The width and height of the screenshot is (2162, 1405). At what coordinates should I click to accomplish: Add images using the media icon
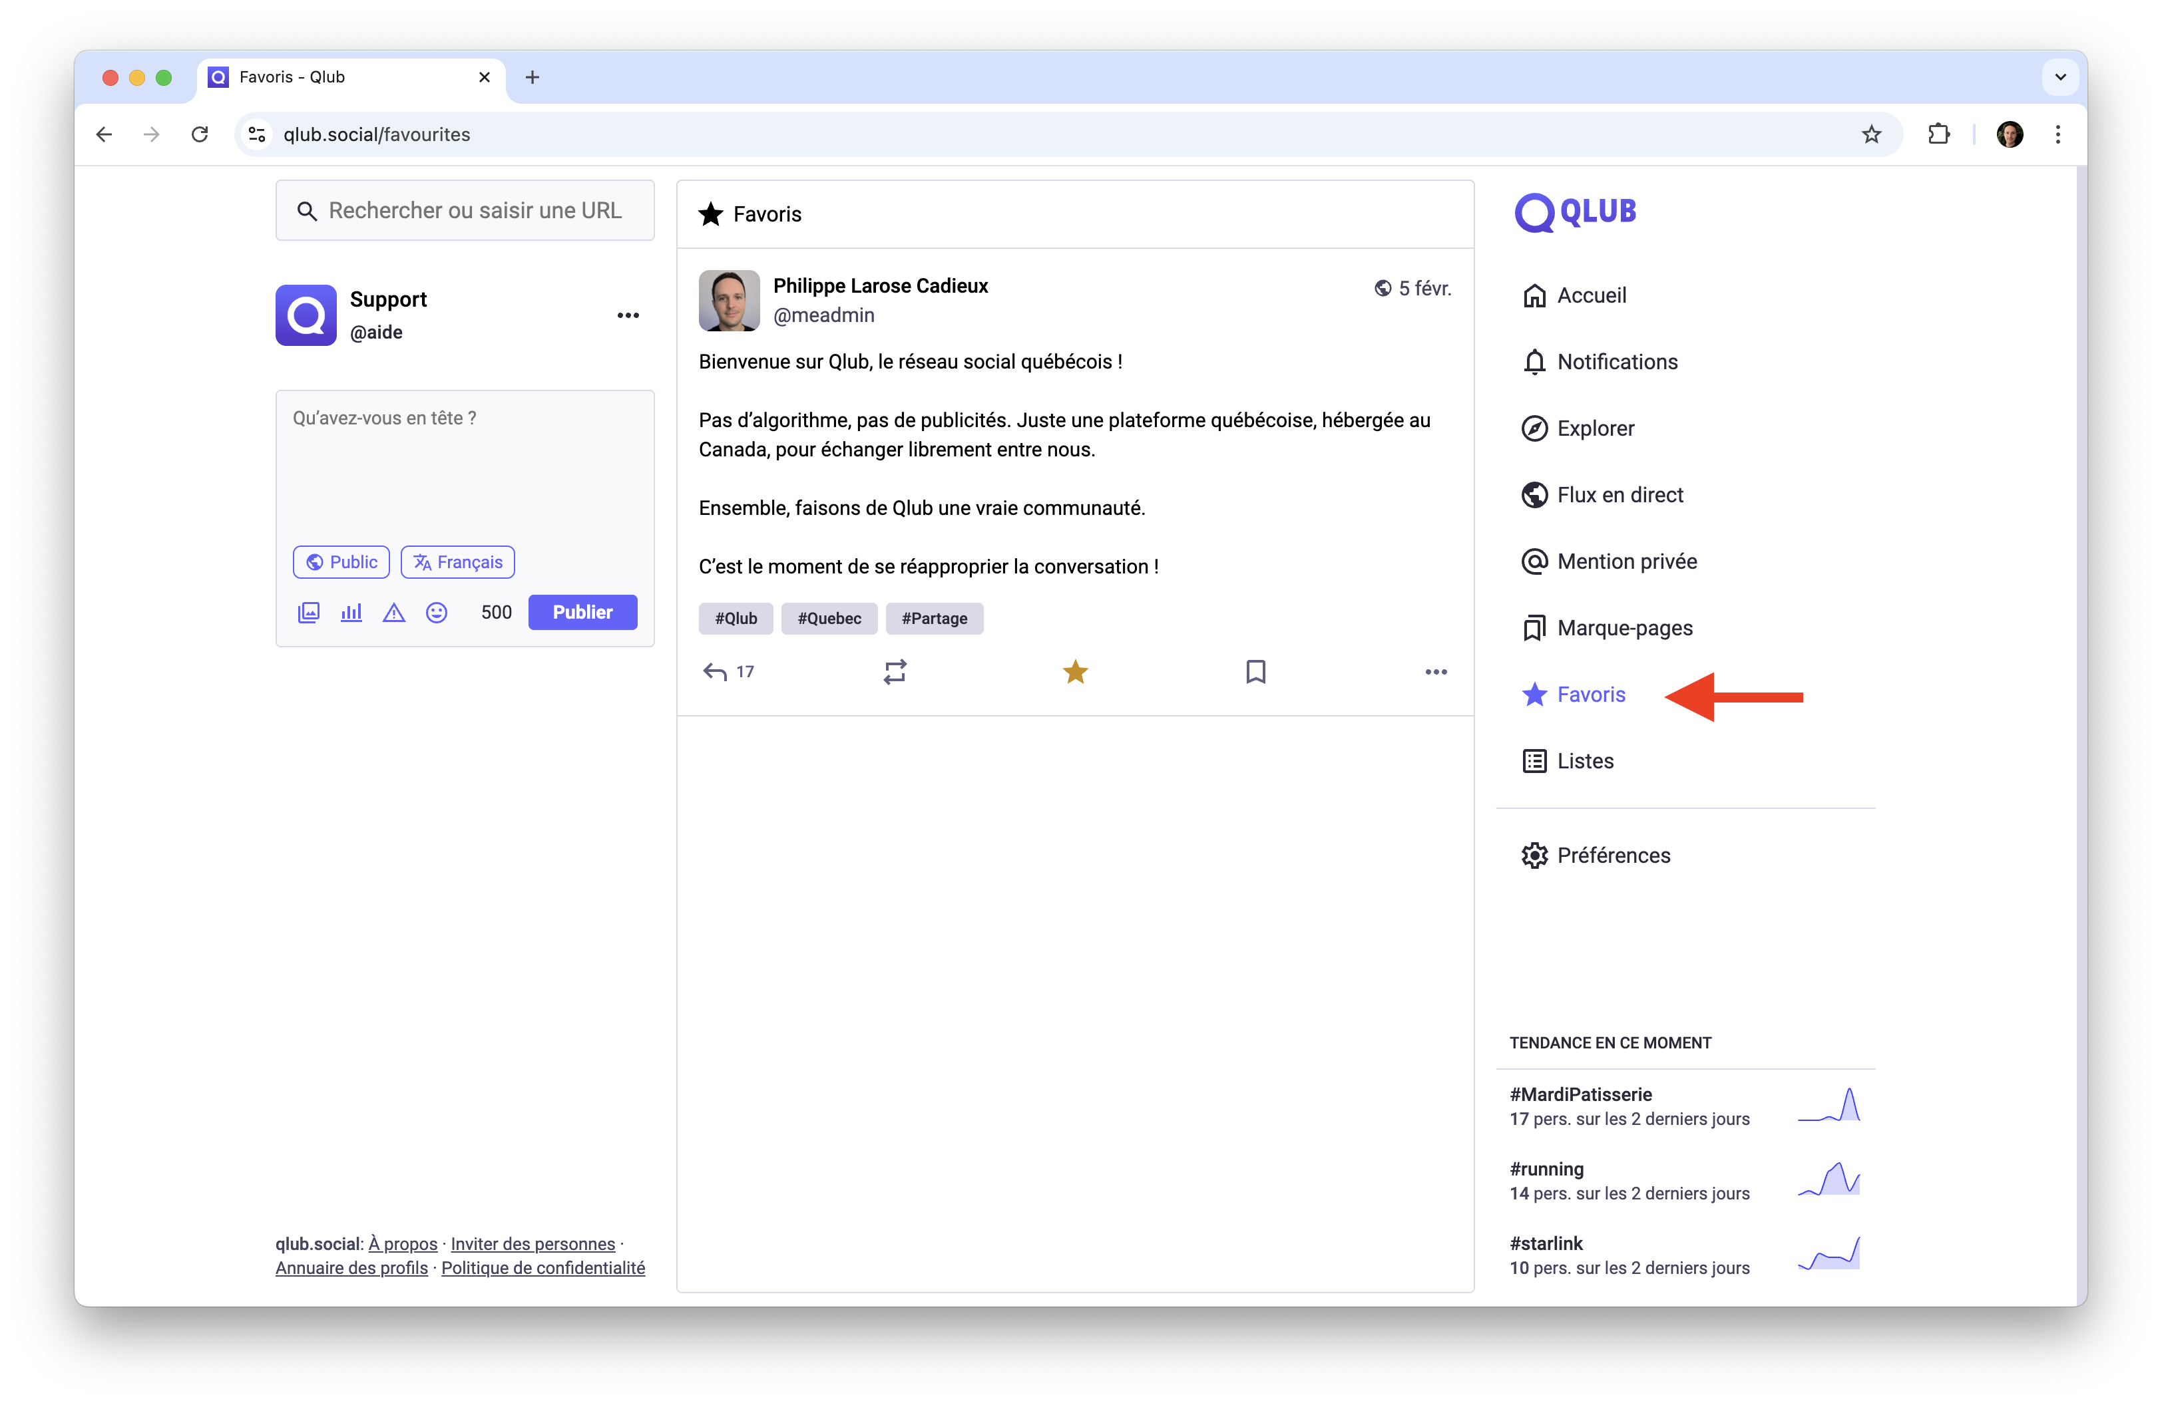pos(309,613)
